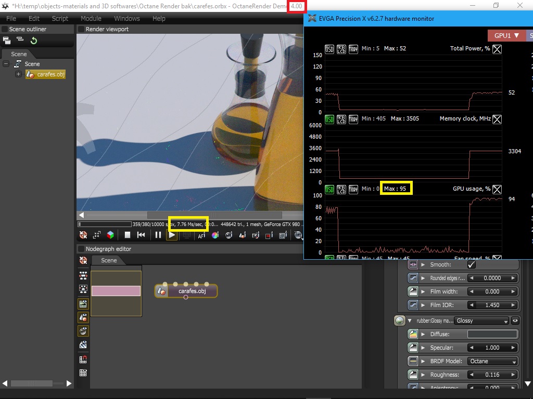The width and height of the screenshot is (533, 399).
Task: Open the File menu
Action: (11, 18)
